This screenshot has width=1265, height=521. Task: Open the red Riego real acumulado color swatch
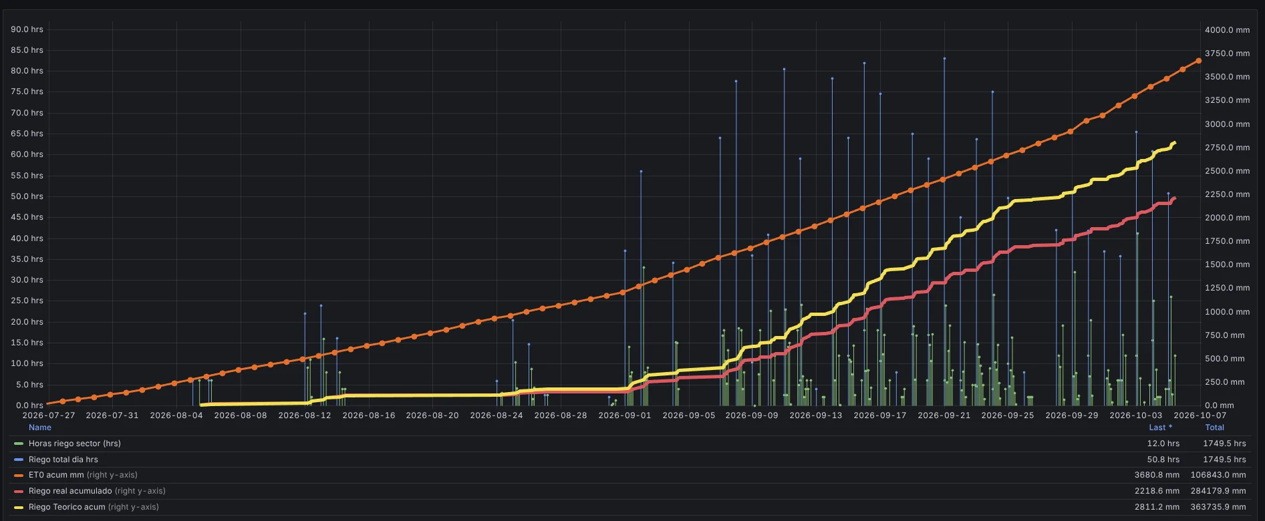pyautogui.click(x=19, y=491)
